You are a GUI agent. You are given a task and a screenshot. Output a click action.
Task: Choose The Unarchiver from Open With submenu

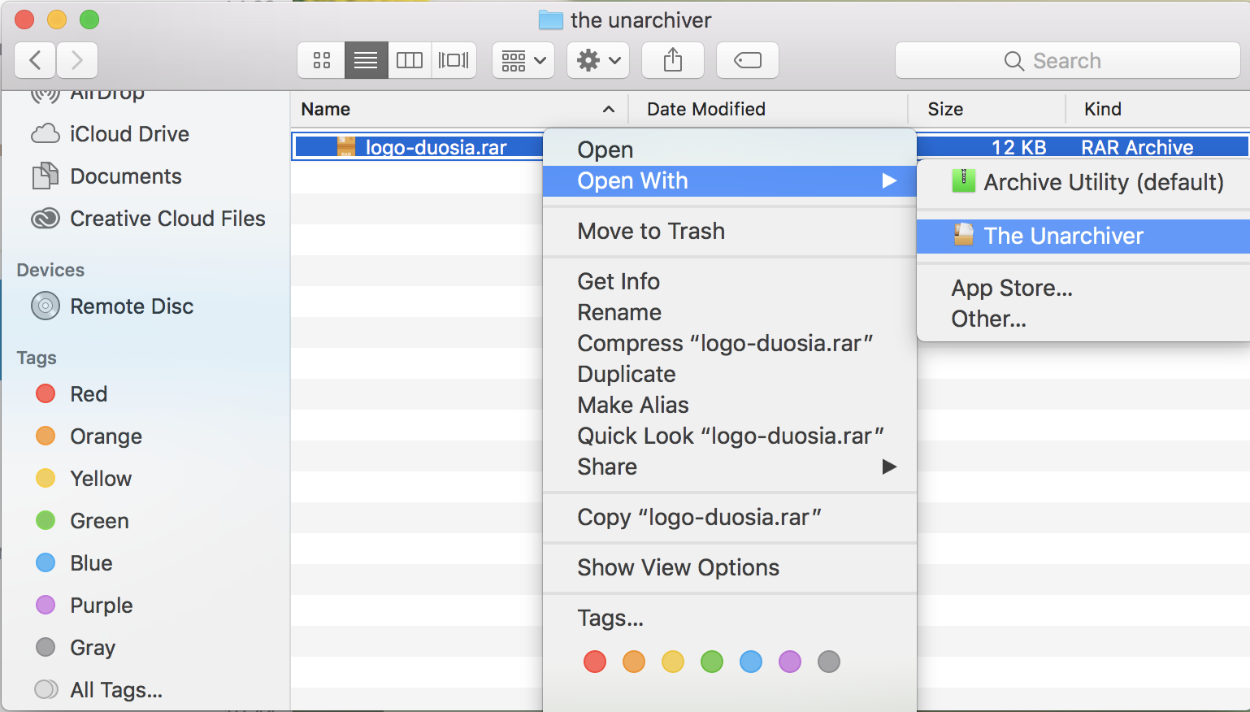(x=1063, y=236)
